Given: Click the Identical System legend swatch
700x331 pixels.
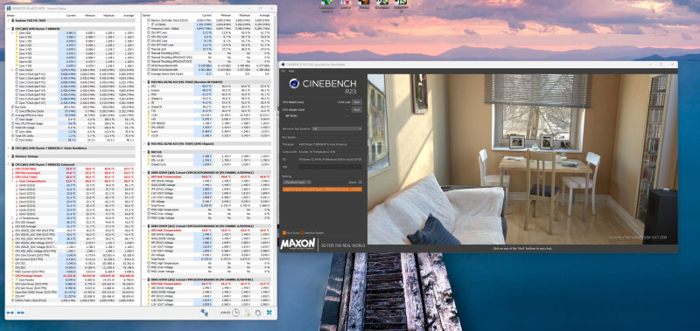Looking at the screenshot, I should click(x=302, y=233).
